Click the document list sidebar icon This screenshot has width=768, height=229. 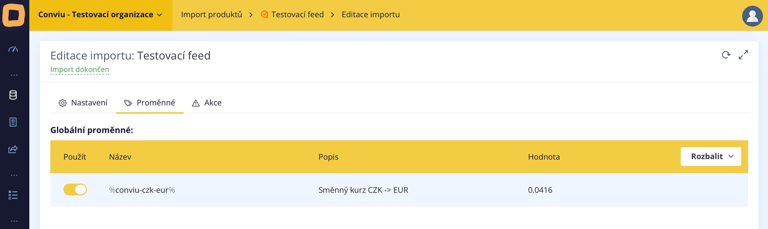pyautogui.click(x=13, y=122)
